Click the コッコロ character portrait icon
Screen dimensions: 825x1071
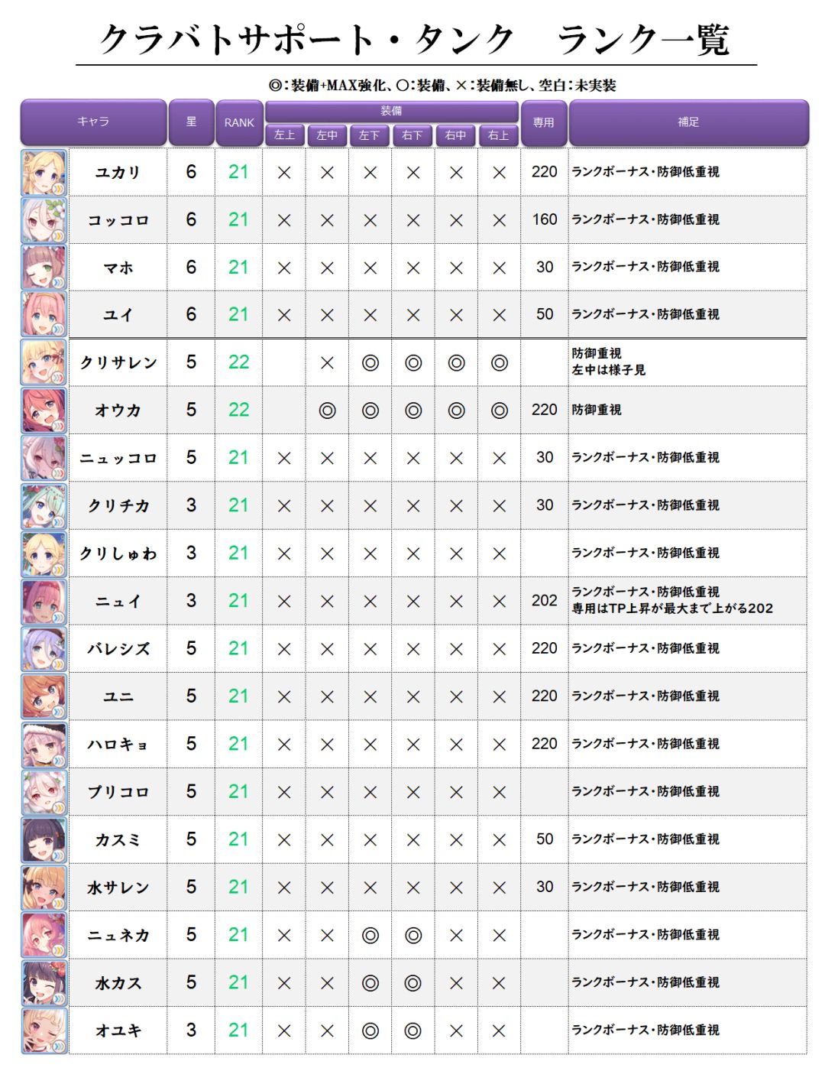tap(44, 220)
